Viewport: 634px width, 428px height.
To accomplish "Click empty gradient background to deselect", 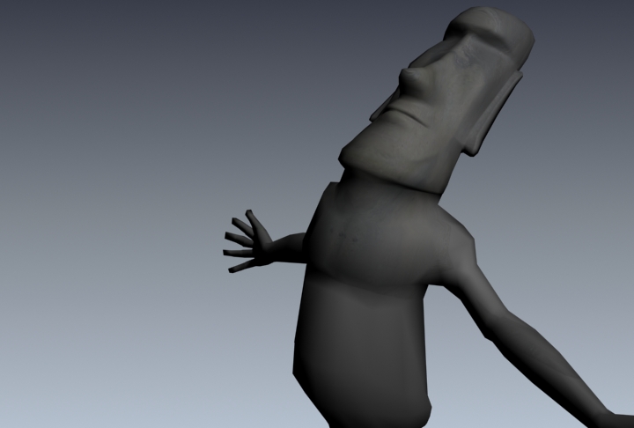I will pos(106,132).
